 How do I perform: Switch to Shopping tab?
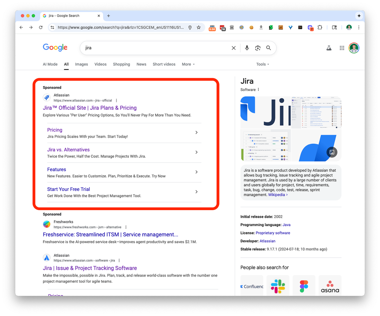(121, 64)
